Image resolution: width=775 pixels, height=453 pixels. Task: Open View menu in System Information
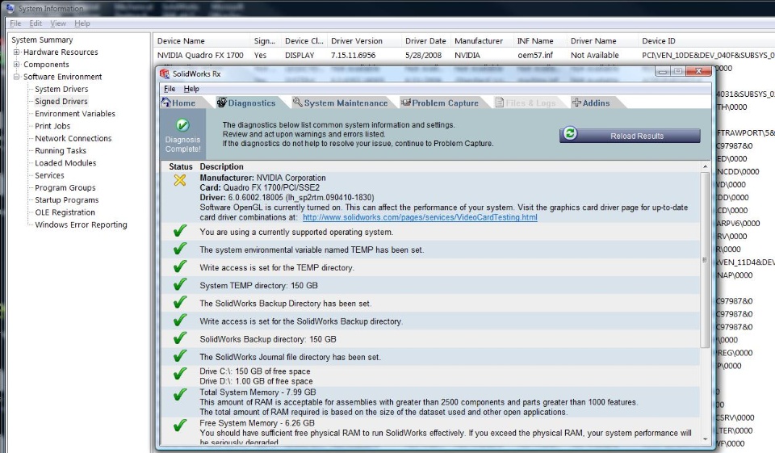[x=58, y=23]
